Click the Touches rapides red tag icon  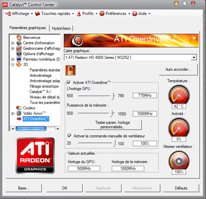pos(37,14)
